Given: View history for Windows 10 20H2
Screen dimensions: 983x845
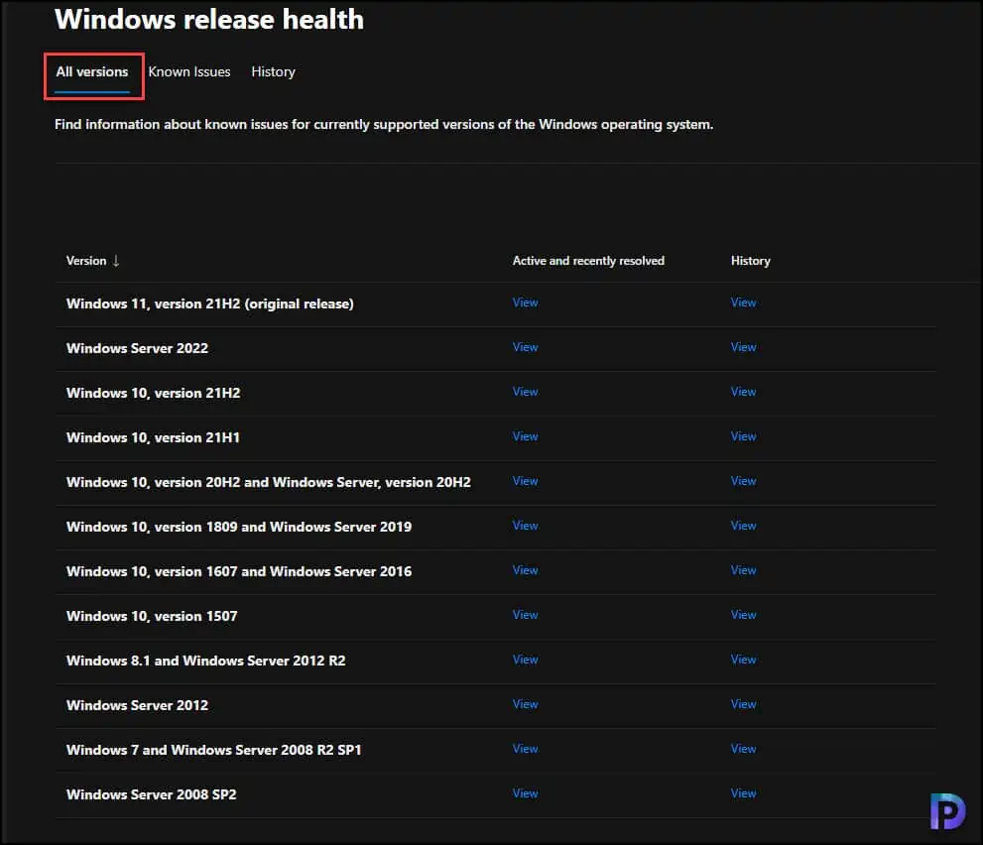Looking at the screenshot, I should (x=744, y=481).
